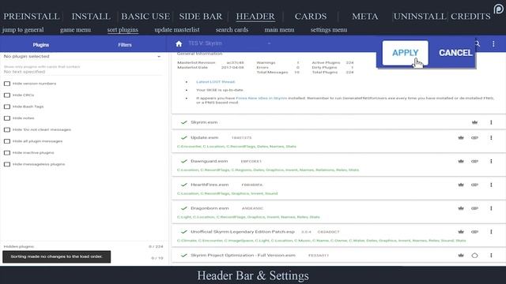This screenshot has height=284, width=506.
Task: Switch to the Filters sidebar tab
Action: (x=125, y=45)
